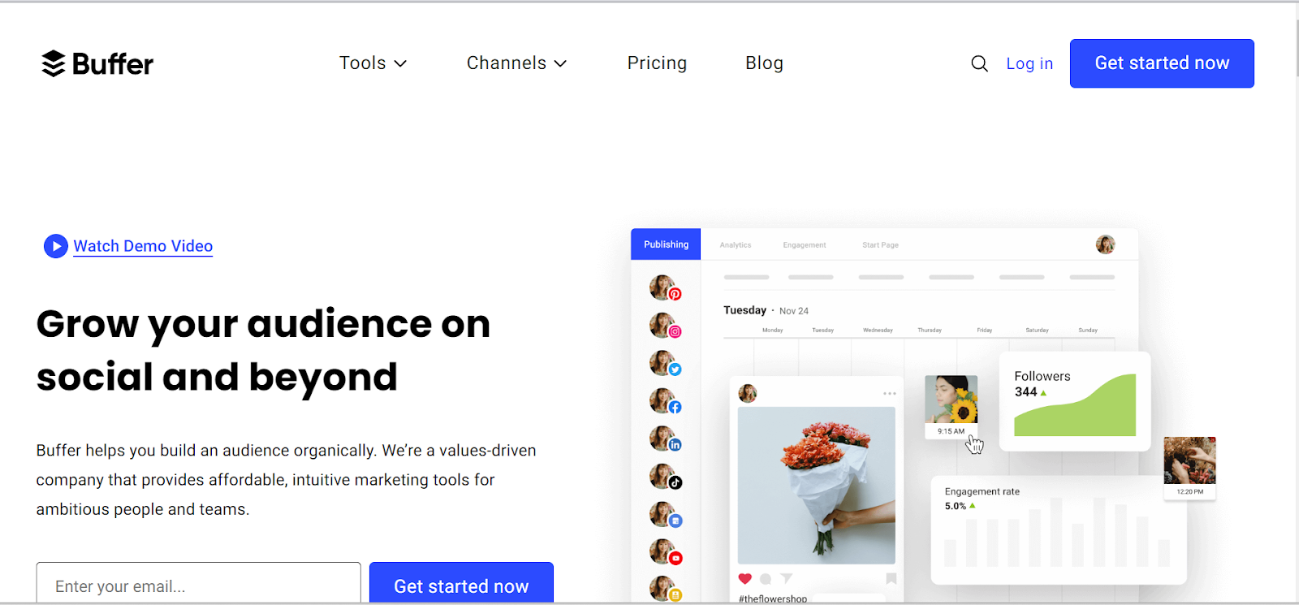Switch to the Start Page tab
The width and height of the screenshot is (1299, 605).
point(880,245)
